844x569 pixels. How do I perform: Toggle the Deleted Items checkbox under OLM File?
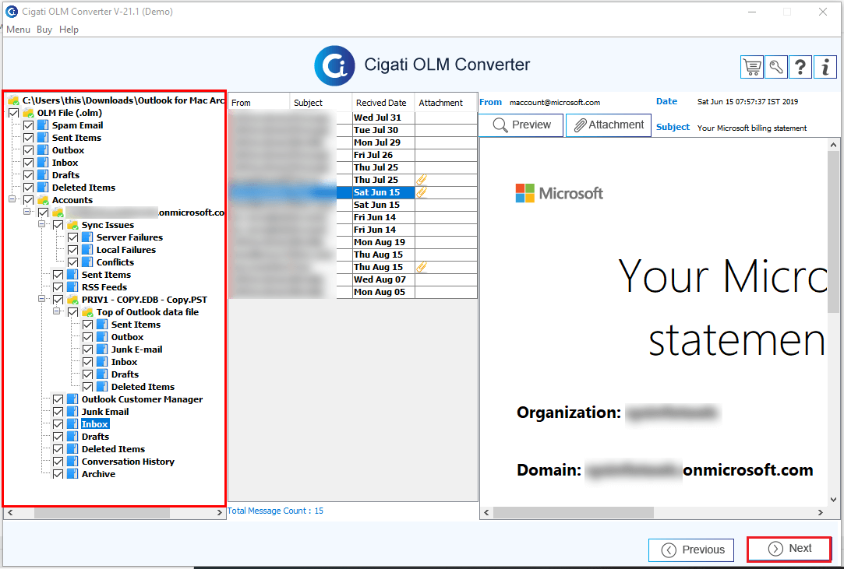pos(29,188)
